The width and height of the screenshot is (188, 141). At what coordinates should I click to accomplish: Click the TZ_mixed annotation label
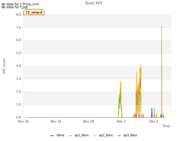pyautogui.click(x=34, y=12)
